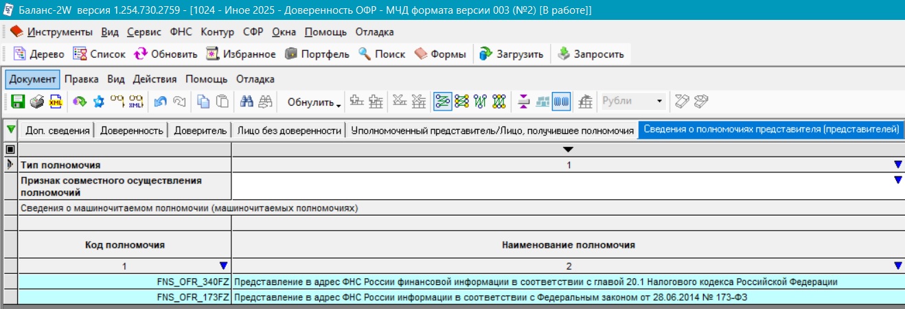The width and height of the screenshot is (905, 309).
Task: Redo action with the grey arrow icon
Action: click(x=179, y=102)
